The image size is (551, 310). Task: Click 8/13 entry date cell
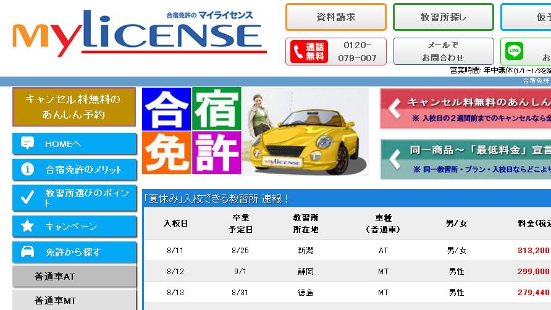click(175, 293)
